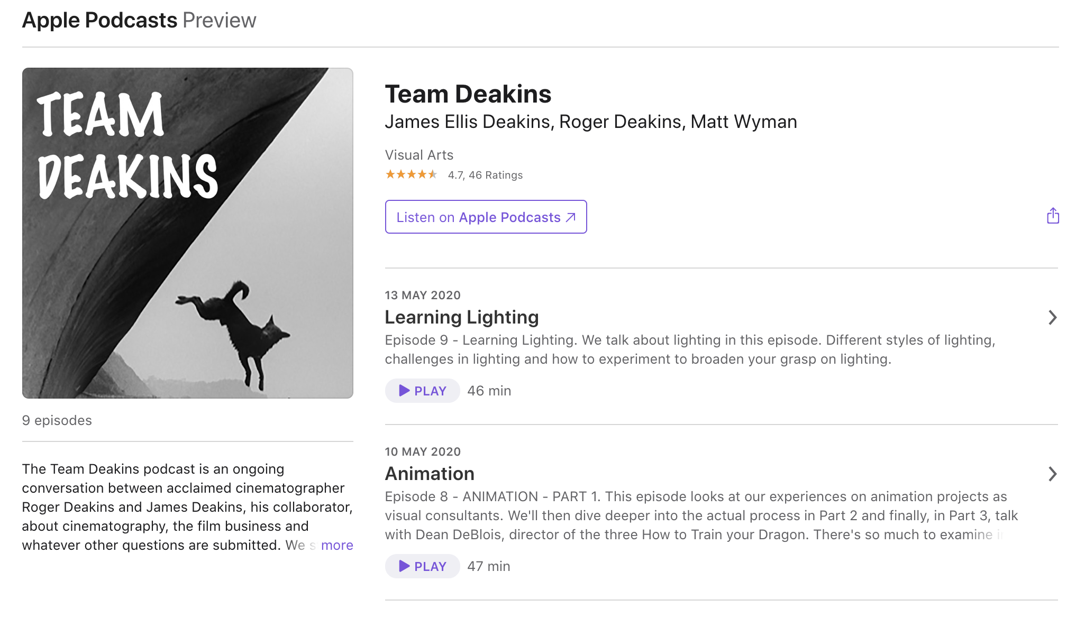This screenshot has height=618, width=1076.
Task: Click the podcast description paragraph
Action: pyautogui.click(x=188, y=507)
